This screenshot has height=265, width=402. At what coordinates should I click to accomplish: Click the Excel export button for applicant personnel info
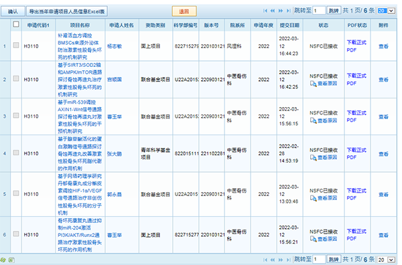coord(67,11)
